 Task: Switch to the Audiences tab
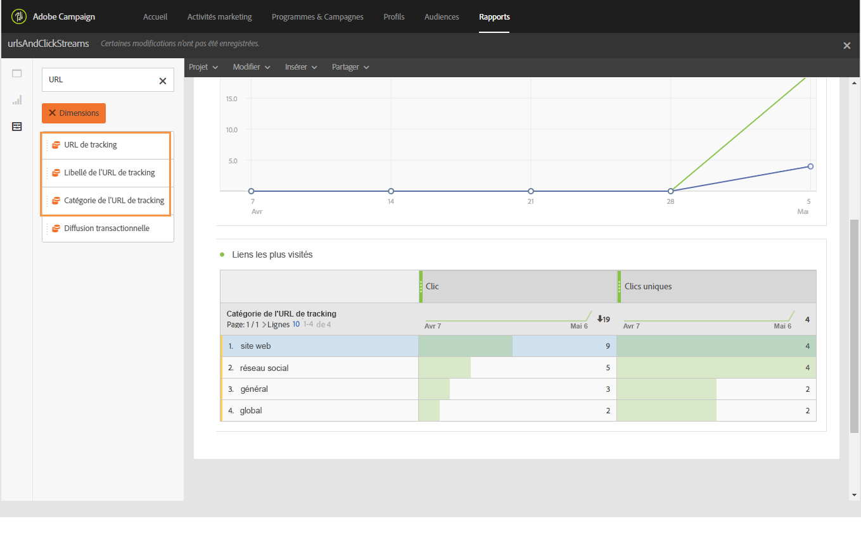coord(442,16)
